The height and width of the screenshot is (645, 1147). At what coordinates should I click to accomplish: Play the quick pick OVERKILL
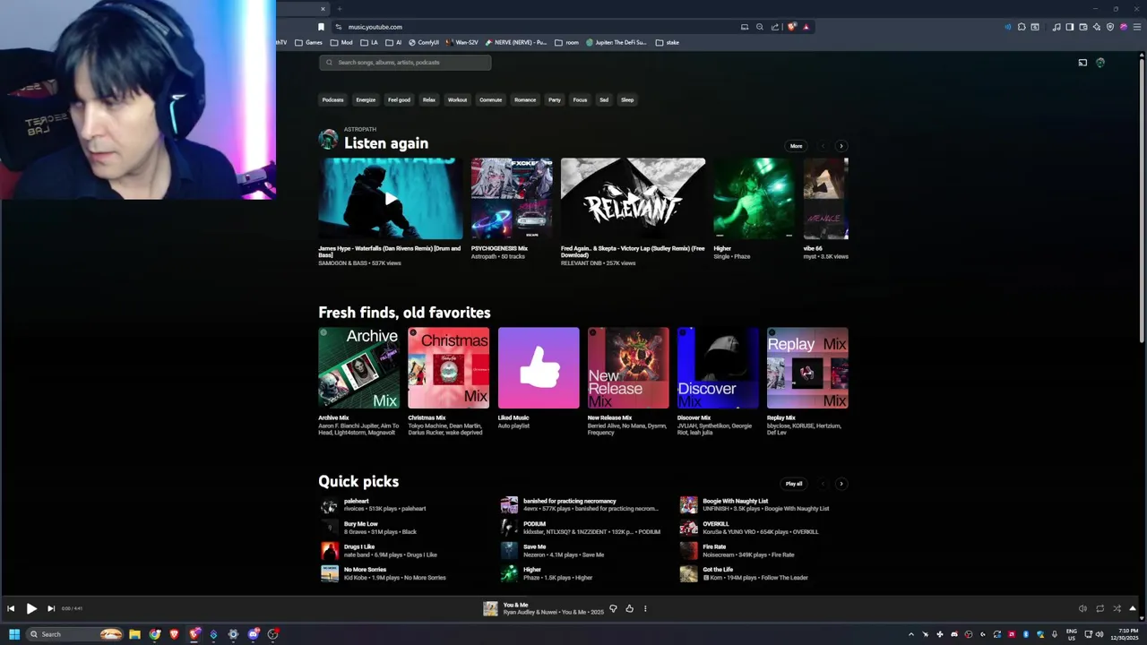[x=688, y=528]
